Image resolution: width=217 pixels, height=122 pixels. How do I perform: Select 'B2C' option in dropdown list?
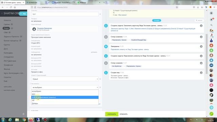[x=65, y=94]
